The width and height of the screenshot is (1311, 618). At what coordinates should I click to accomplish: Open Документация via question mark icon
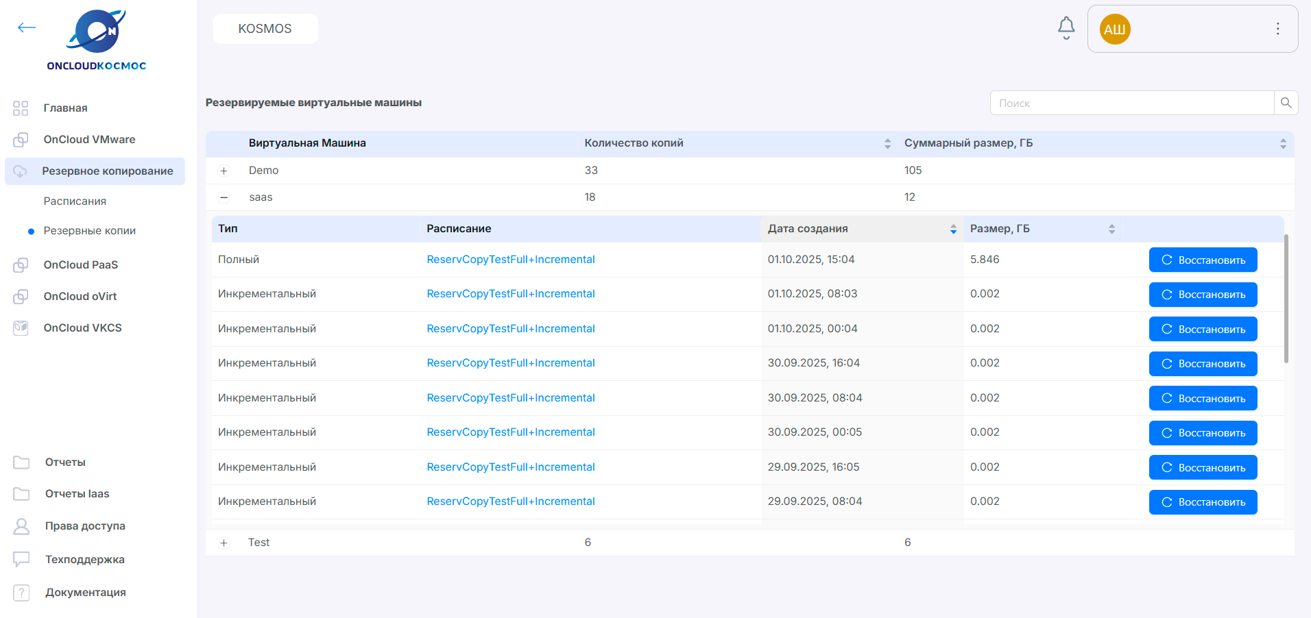pos(21,593)
